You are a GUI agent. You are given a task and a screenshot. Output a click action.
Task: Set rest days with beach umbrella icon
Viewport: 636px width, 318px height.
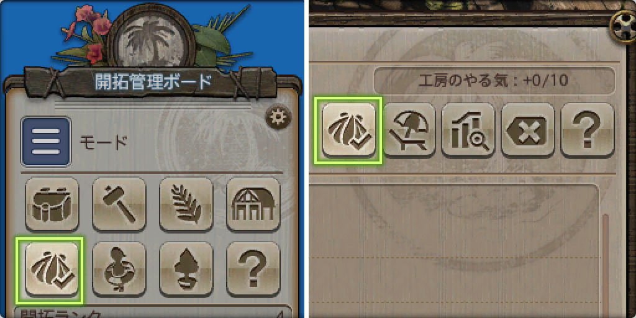(x=409, y=130)
